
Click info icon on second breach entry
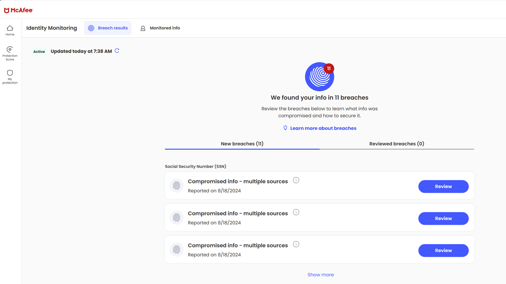pyautogui.click(x=296, y=212)
